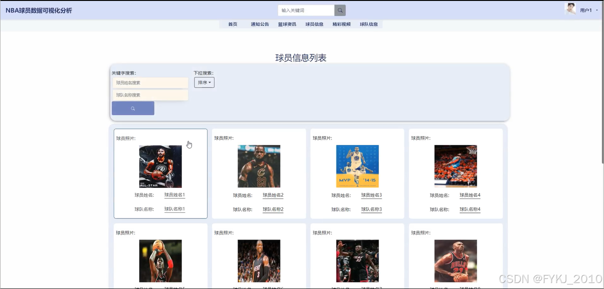Image resolution: width=604 pixels, height=289 pixels.
Task: Click the 球员姓名2 text
Action: (273, 195)
